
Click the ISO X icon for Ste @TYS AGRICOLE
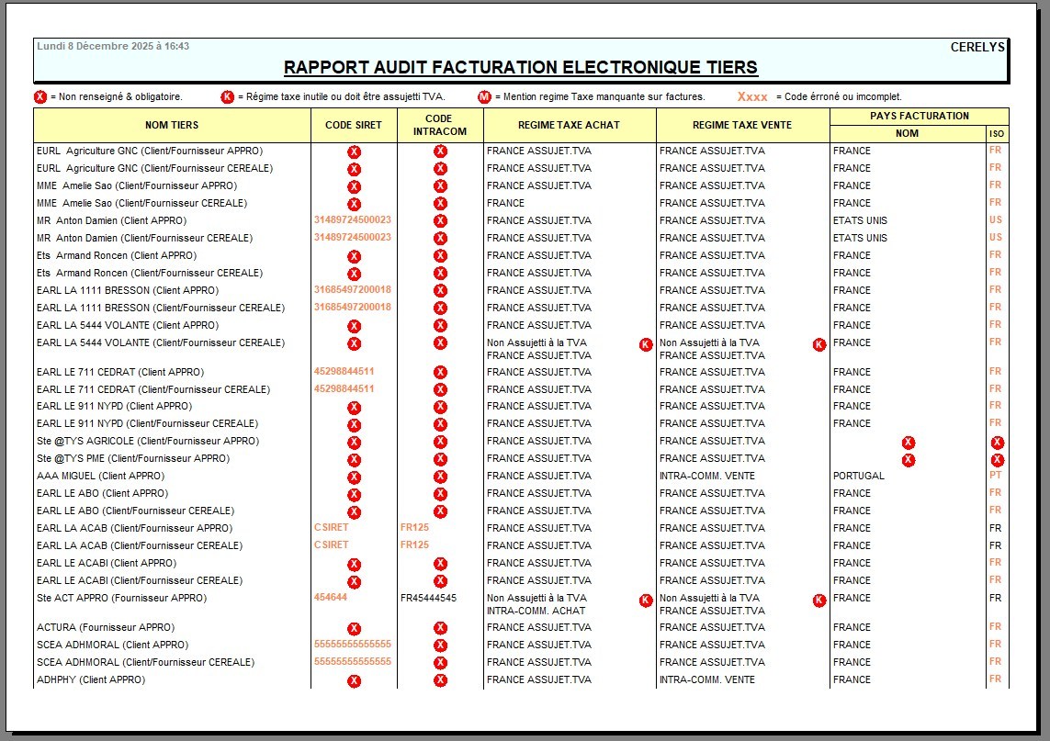pos(997,443)
